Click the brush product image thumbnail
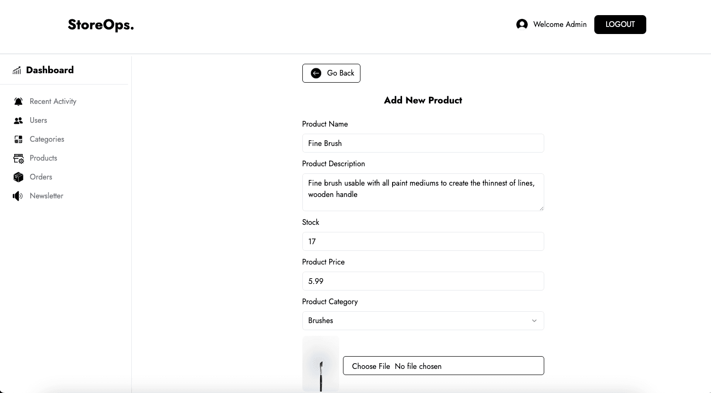Screen dimensions: 711x393 pyautogui.click(x=321, y=364)
